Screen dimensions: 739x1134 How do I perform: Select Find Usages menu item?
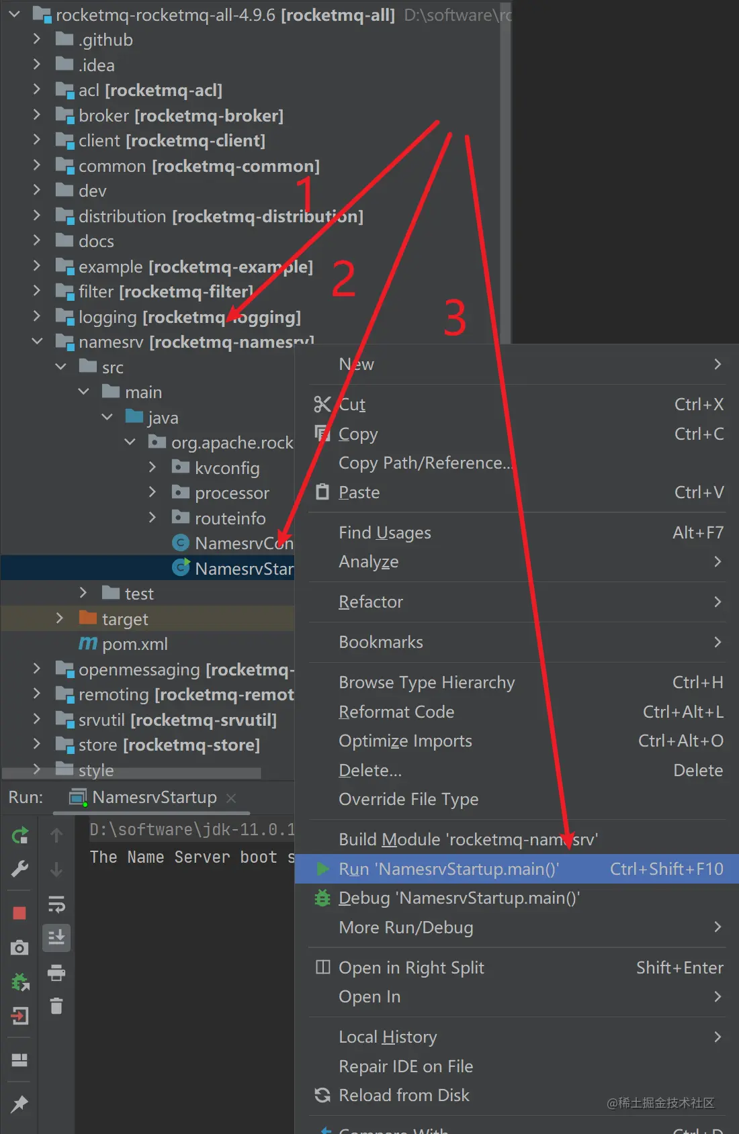tap(517, 532)
